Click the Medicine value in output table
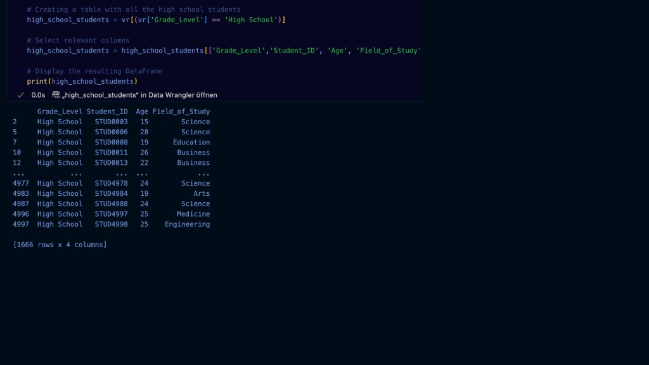Image resolution: width=649 pixels, height=365 pixels. pos(193,214)
